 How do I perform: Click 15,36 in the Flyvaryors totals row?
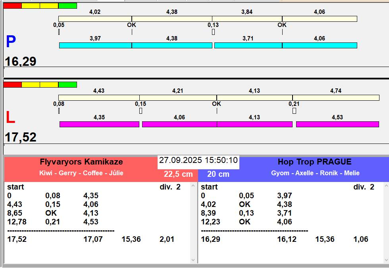click(131, 239)
